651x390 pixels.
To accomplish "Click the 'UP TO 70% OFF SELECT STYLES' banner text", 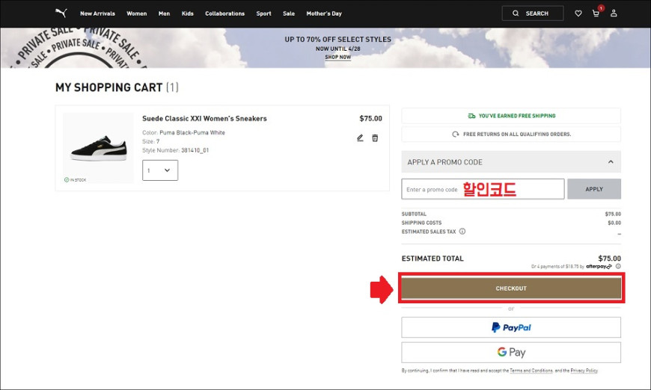I will pyautogui.click(x=338, y=40).
